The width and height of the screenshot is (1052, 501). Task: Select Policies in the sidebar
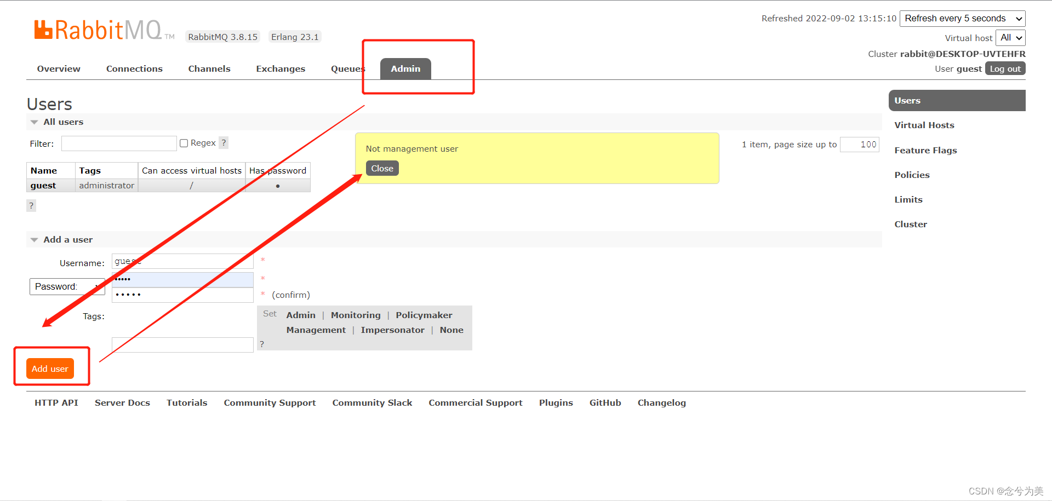pos(912,175)
